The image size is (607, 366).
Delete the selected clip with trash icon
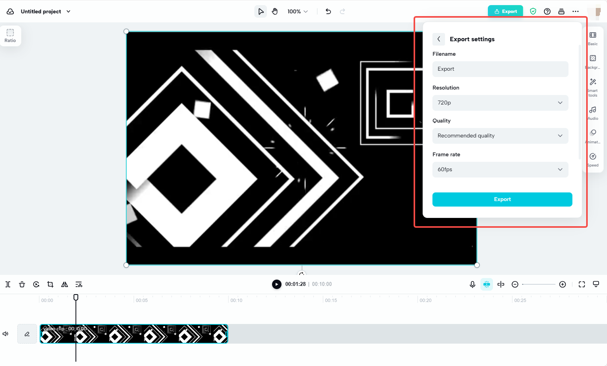click(22, 284)
